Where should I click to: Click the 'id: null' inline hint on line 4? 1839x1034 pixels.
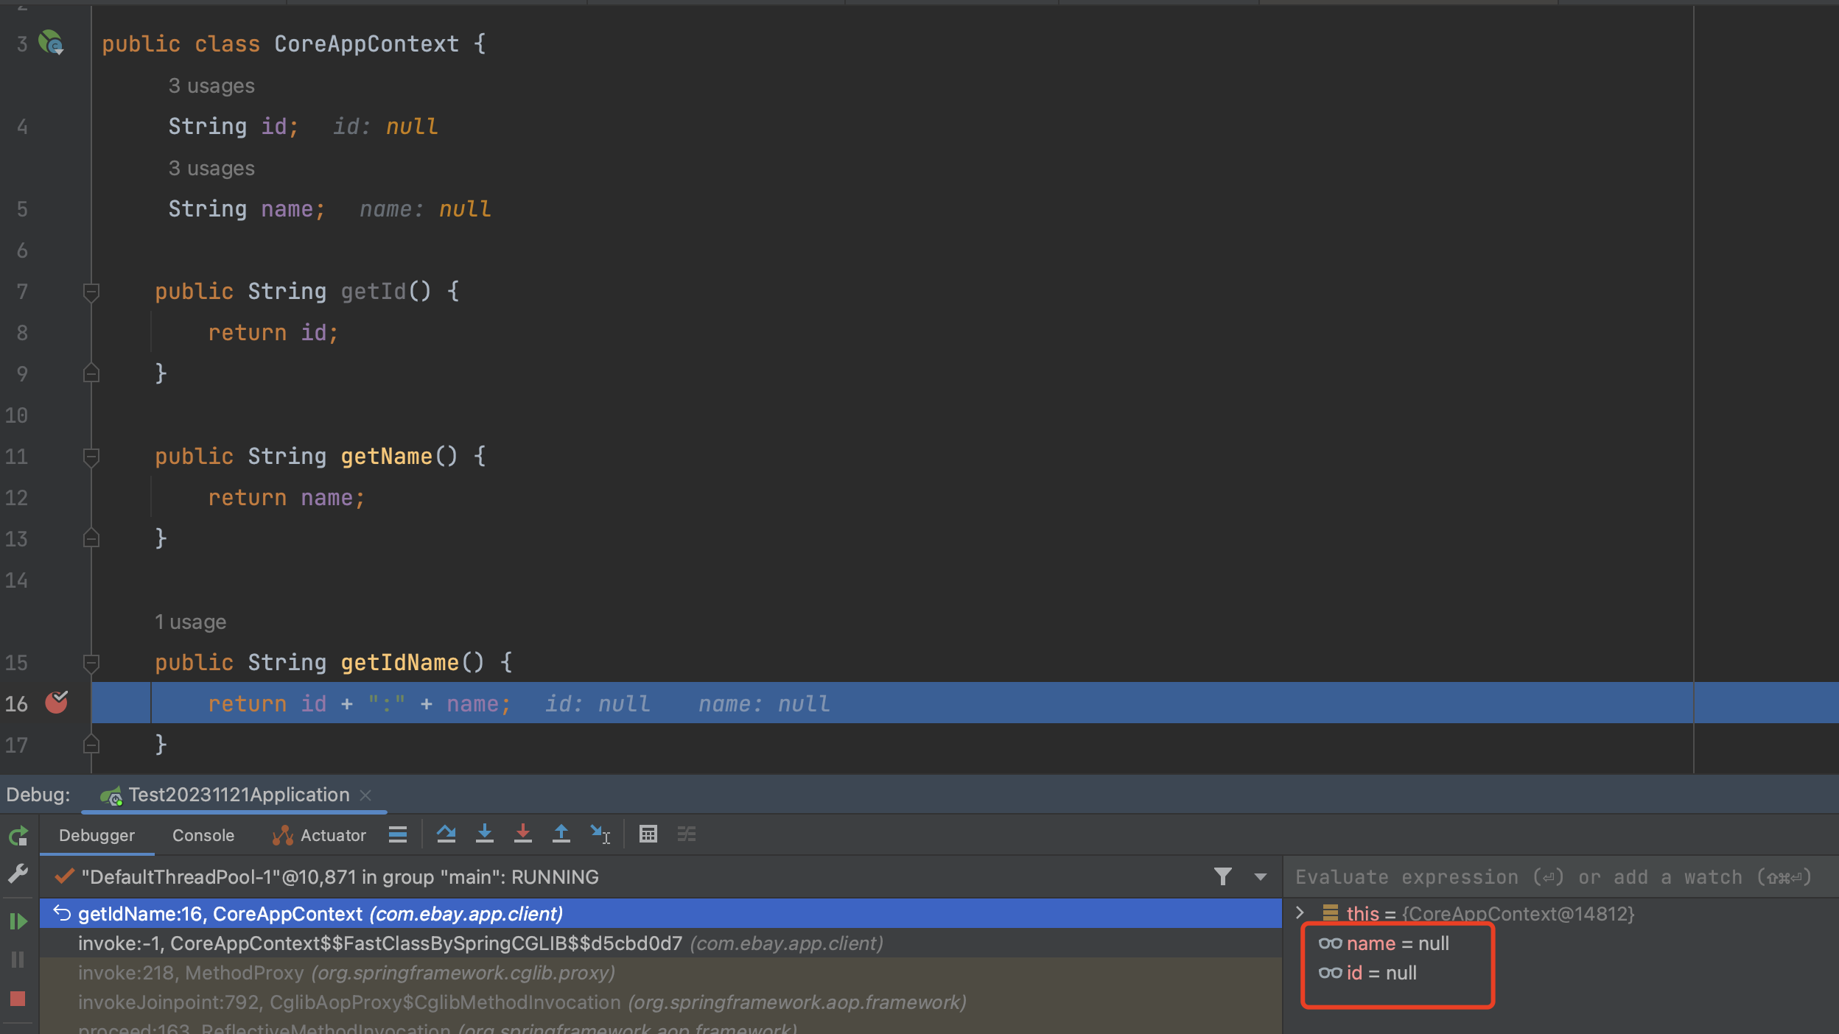385,127
